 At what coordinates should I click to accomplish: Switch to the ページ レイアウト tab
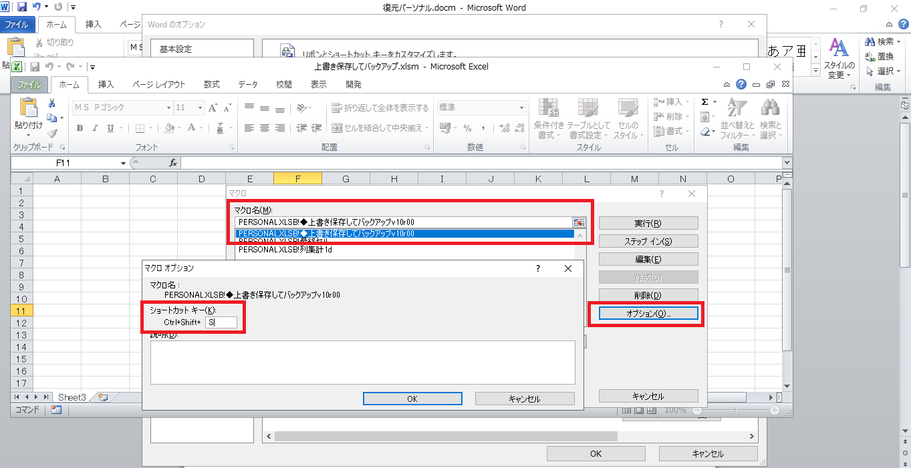pos(158,85)
